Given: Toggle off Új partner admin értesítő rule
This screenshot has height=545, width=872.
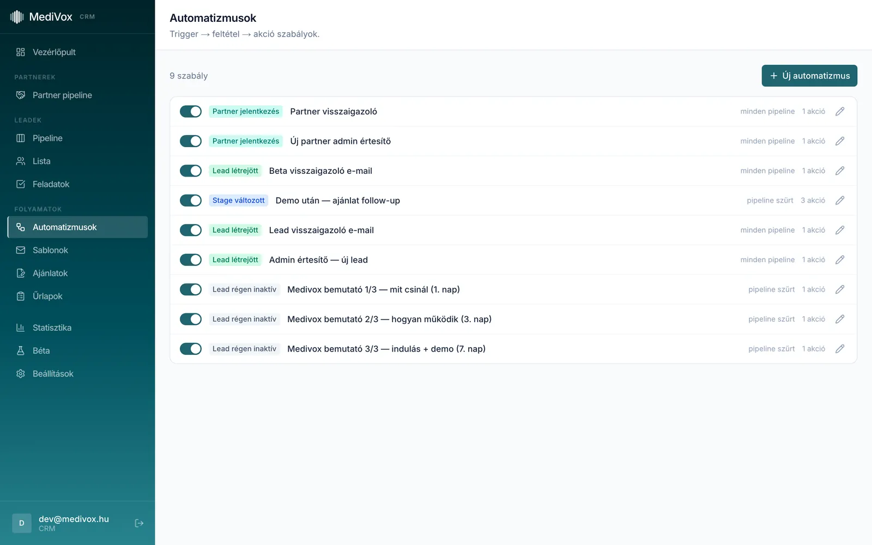Looking at the screenshot, I should tap(191, 141).
